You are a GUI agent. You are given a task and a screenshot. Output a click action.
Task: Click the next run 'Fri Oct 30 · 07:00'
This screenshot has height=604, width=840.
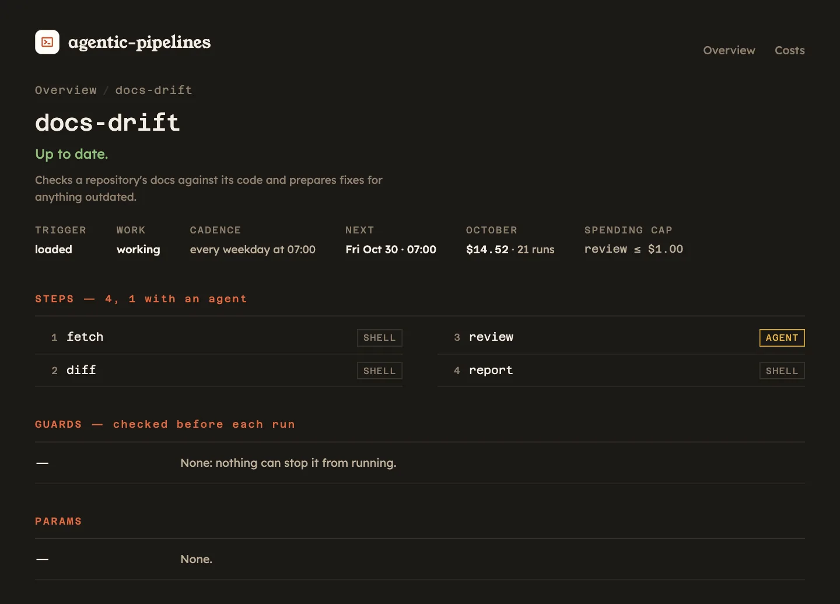pyautogui.click(x=391, y=249)
